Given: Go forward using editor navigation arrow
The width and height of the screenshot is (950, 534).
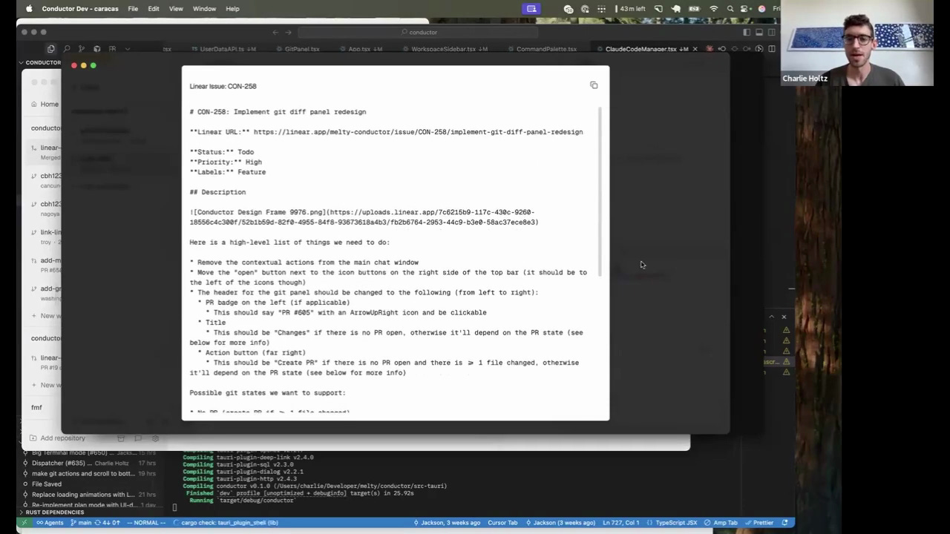Looking at the screenshot, I should pyautogui.click(x=289, y=32).
